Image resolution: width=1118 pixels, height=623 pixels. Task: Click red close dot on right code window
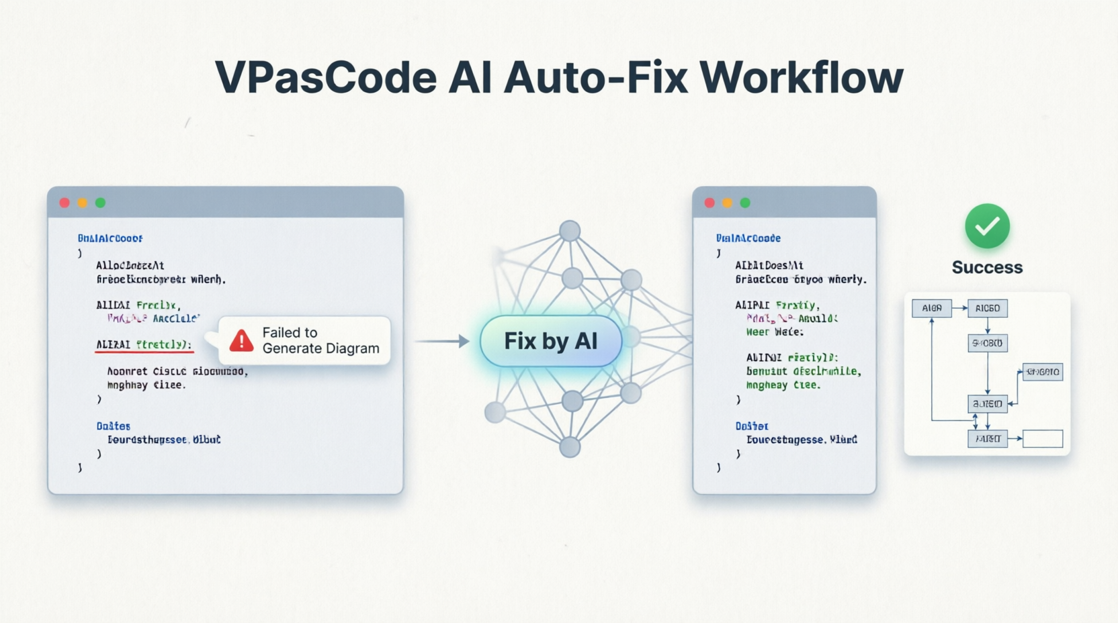click(x=709, y=203)
